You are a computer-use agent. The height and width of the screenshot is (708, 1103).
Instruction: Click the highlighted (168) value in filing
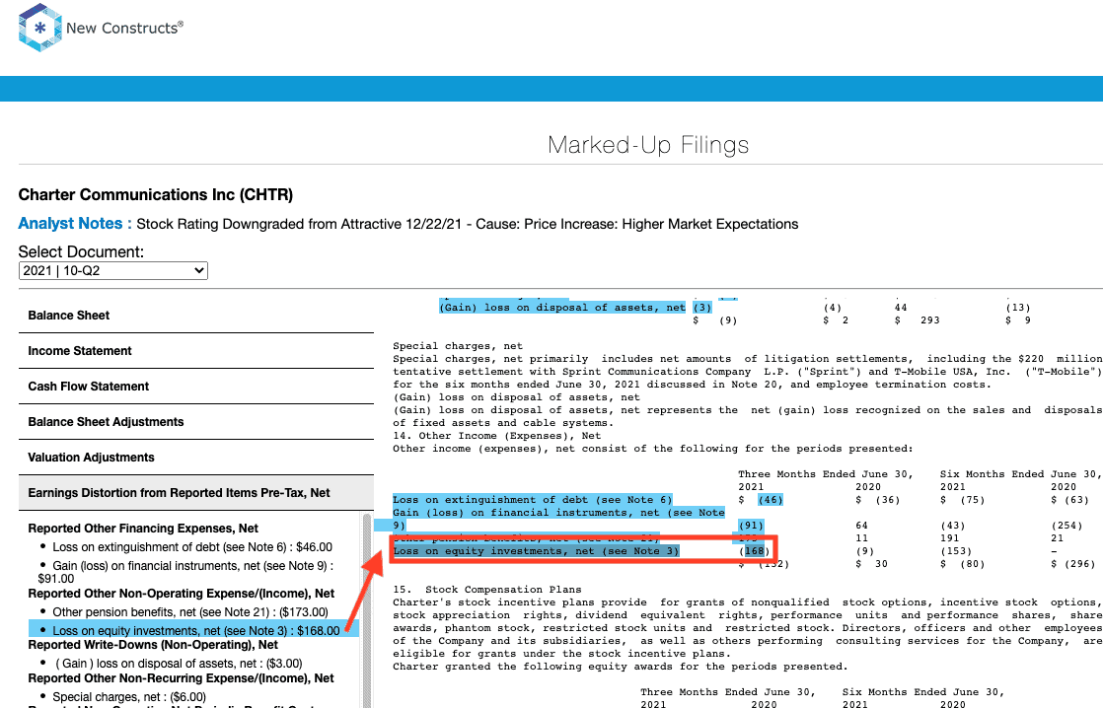tap(756, 551)
